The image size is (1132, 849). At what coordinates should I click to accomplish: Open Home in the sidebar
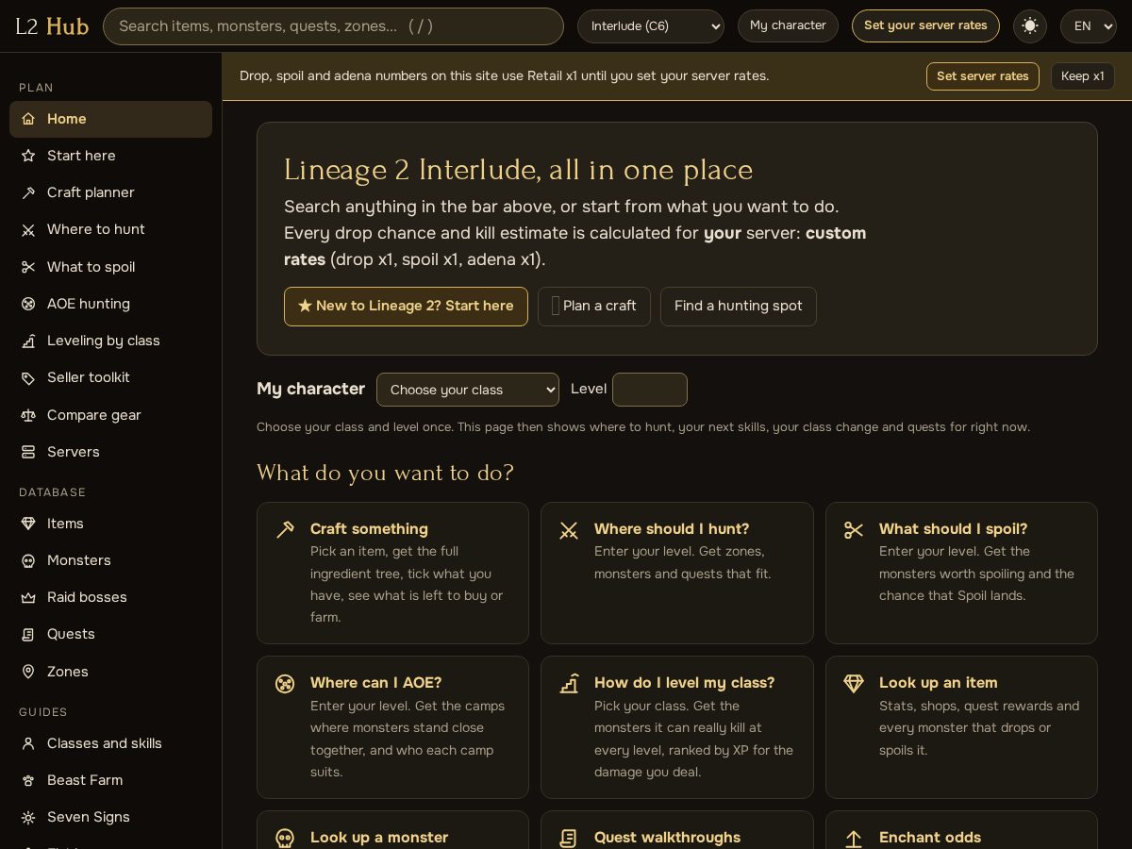point(110,119)
